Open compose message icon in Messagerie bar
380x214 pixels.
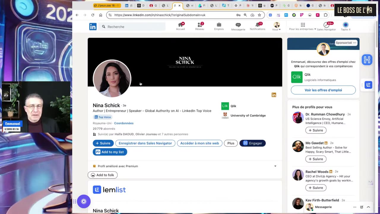point(362,207)
